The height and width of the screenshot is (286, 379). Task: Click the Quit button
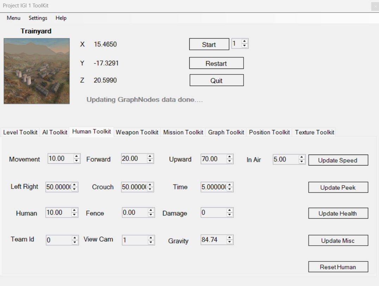point(216,80)
